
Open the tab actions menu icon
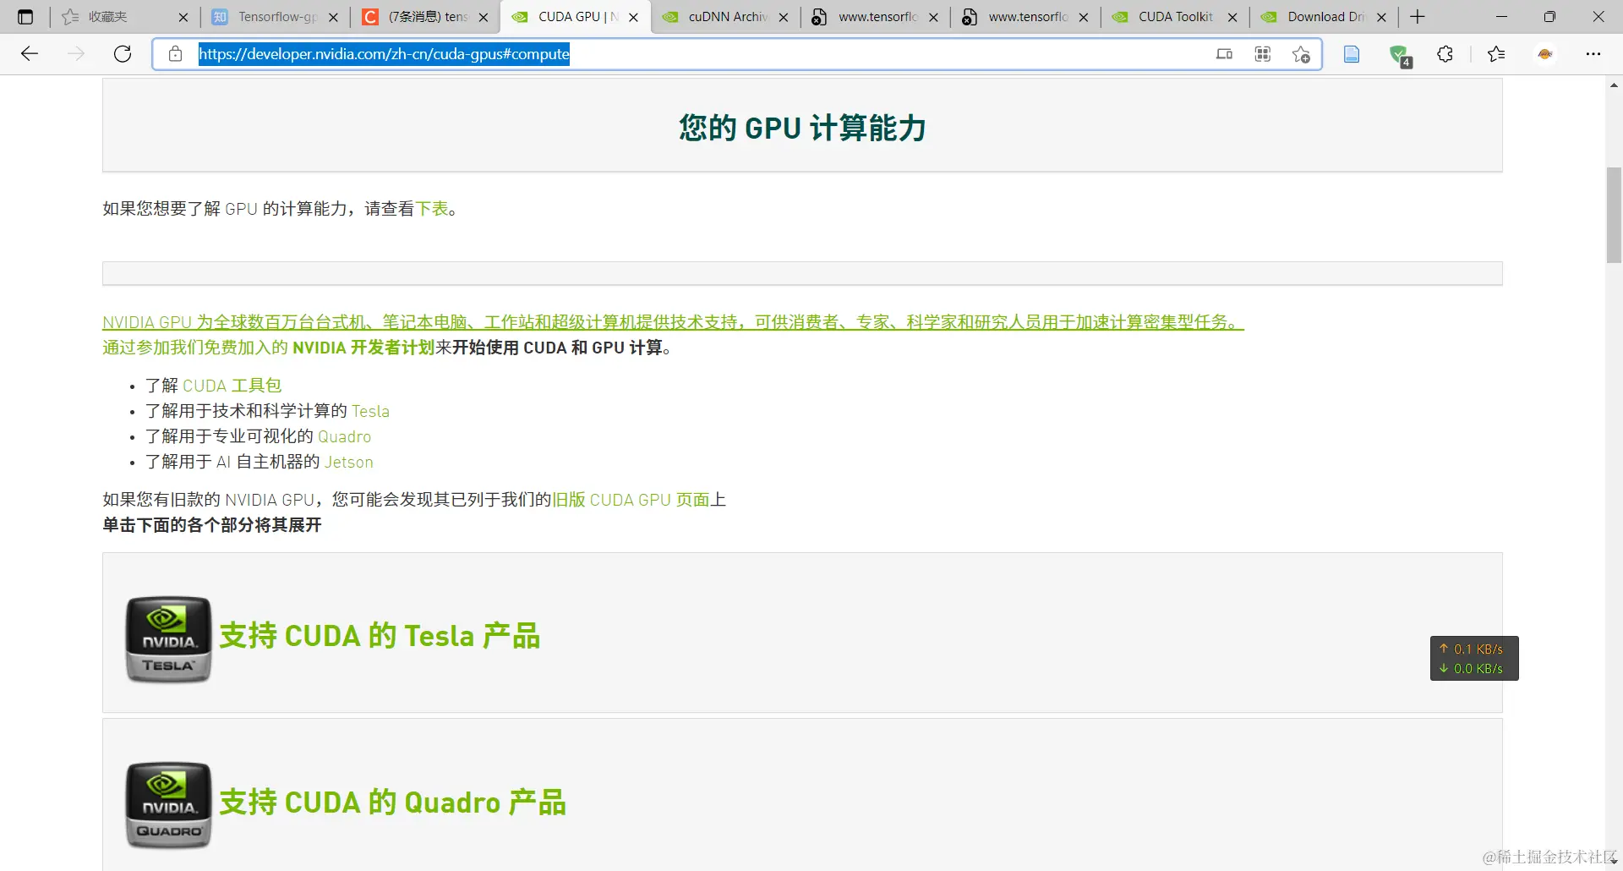(x=25, y=17)
